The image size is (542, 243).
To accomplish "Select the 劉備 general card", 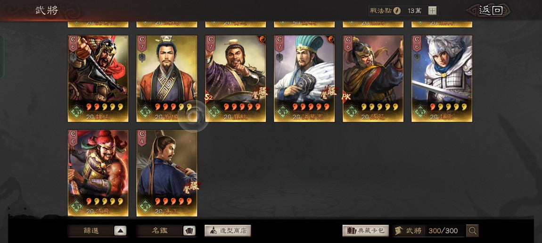I will (167, 79).
